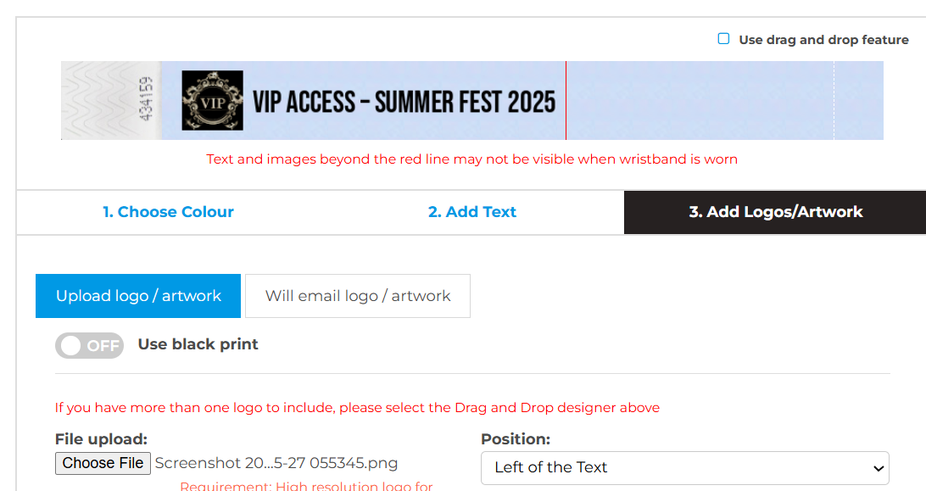Click the Upload logo / artwork button
Viewport: 926px width, 491px height.
(138, 296)
